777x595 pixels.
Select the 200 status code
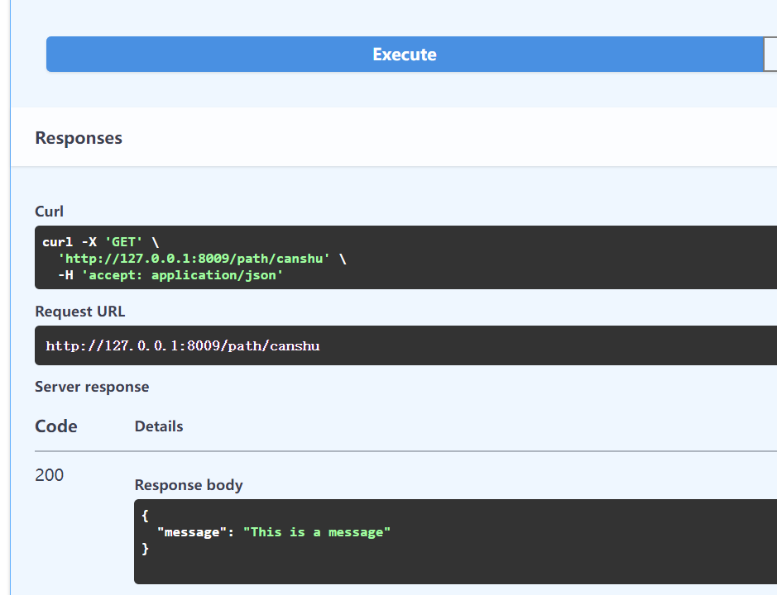pyautogui.click(x=49, y=475)
